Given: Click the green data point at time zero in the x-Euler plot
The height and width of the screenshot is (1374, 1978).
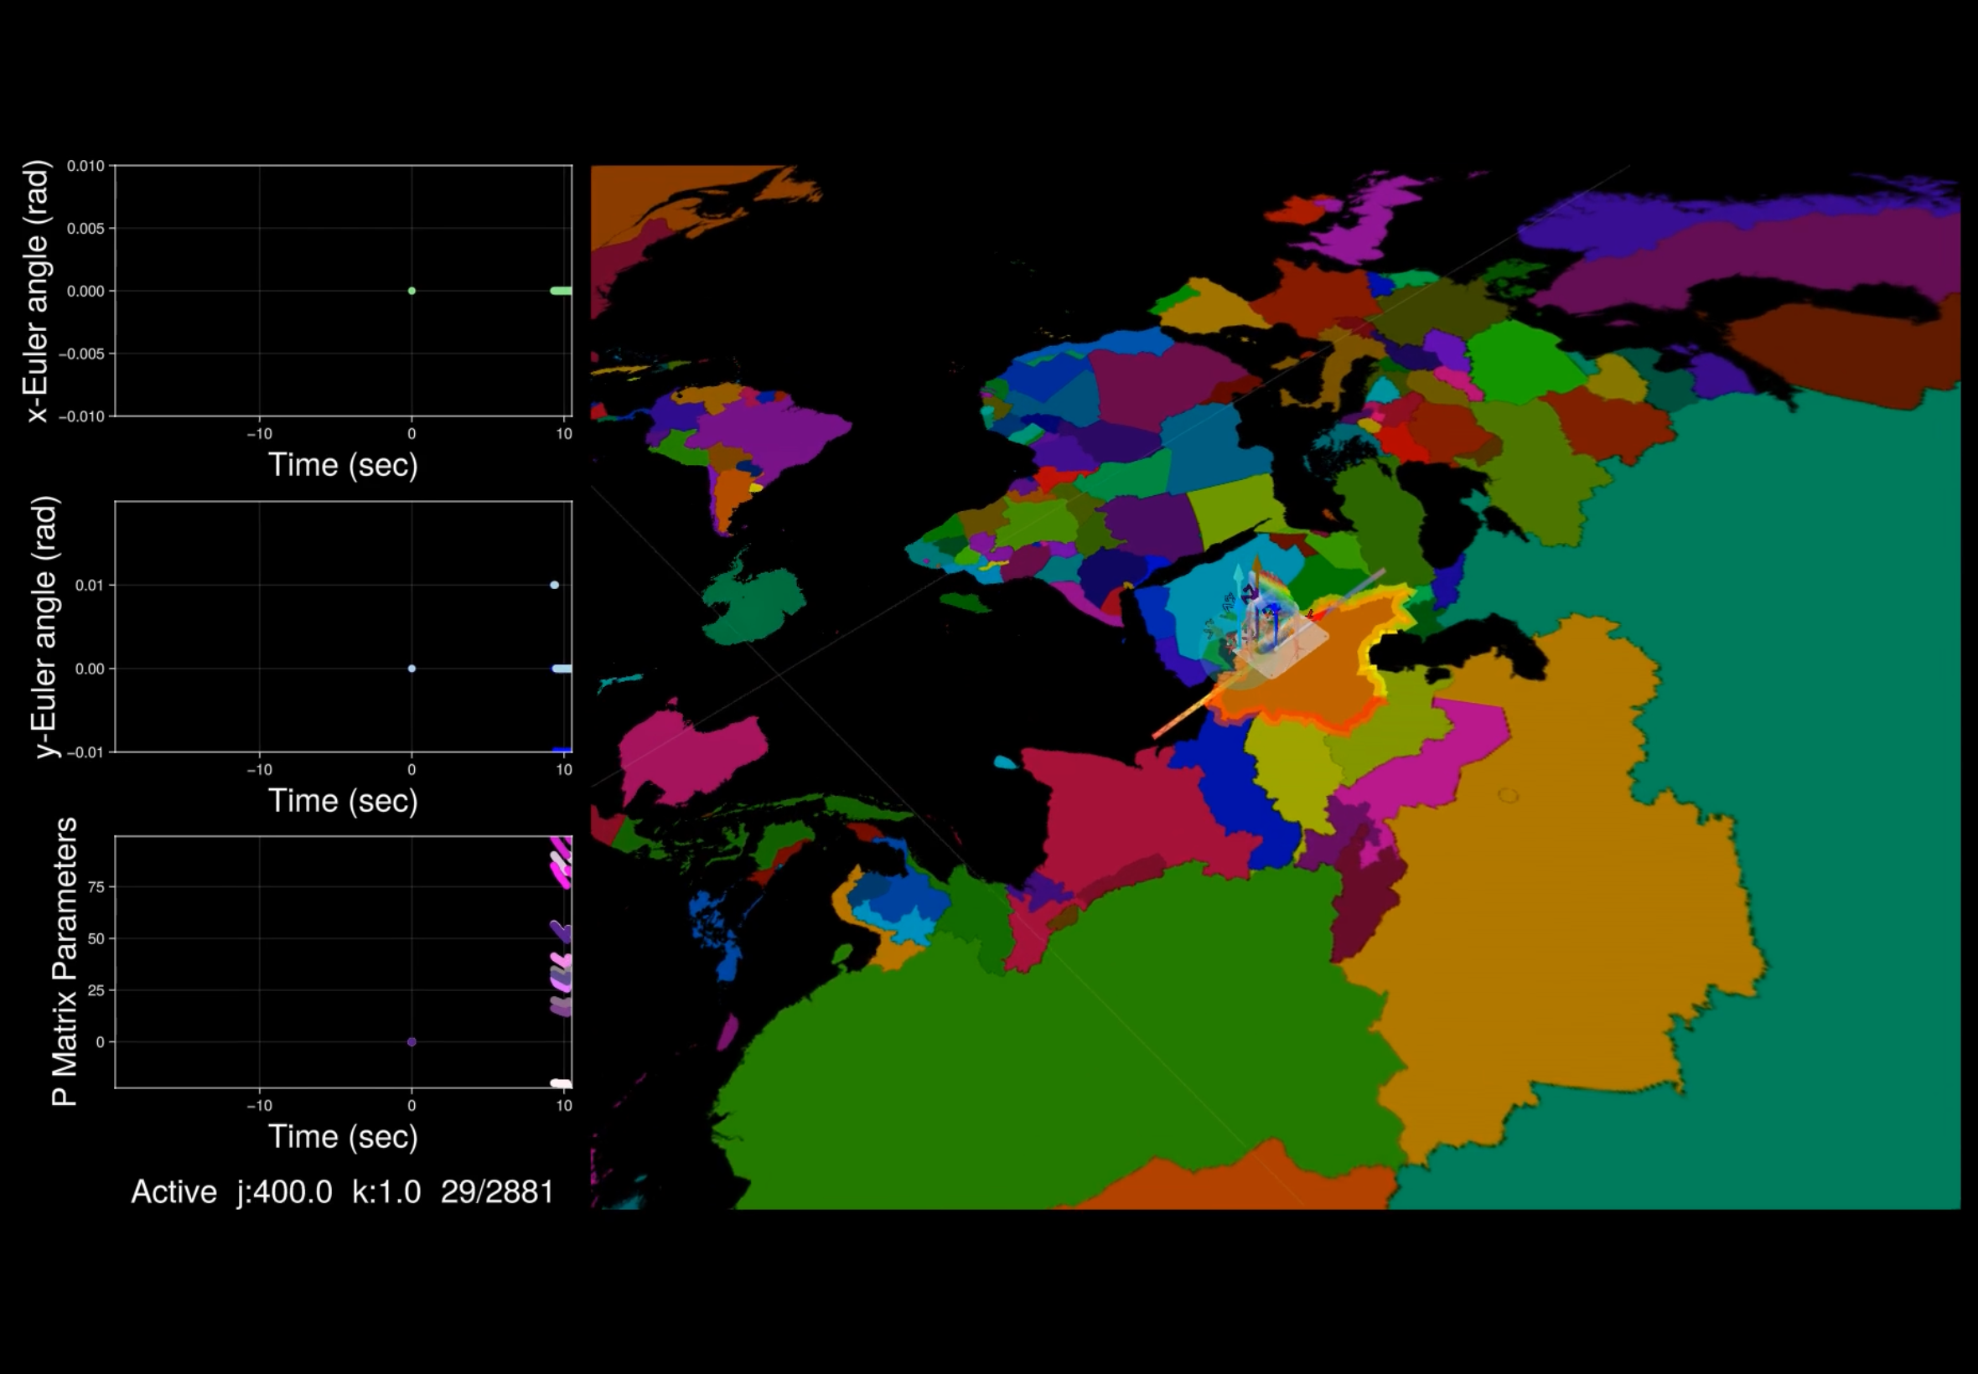Looking at the screenshot, I should (412, 292).
